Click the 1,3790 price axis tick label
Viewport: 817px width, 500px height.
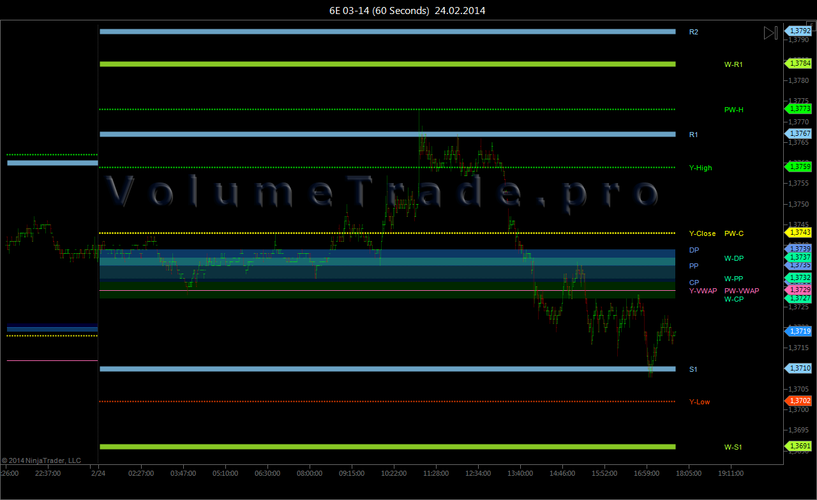798,40
